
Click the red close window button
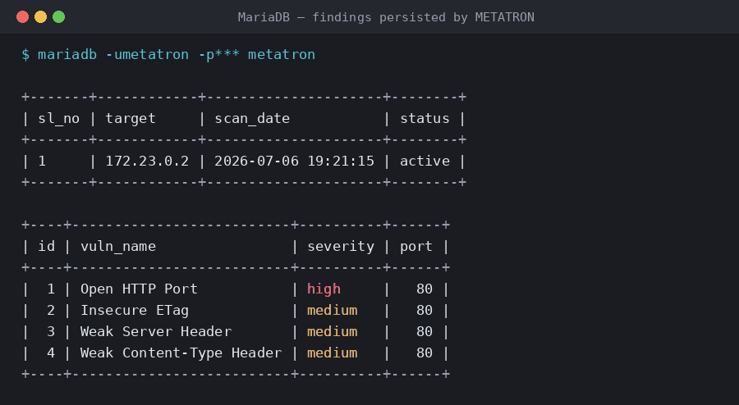click(x=23, y=17)
